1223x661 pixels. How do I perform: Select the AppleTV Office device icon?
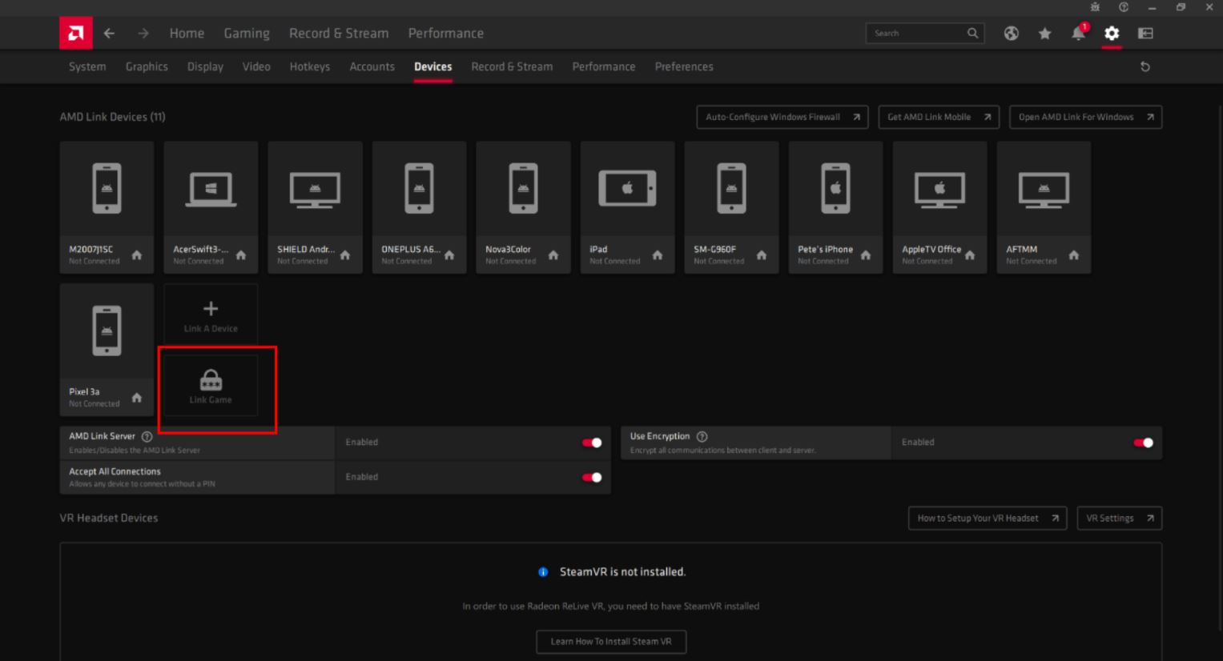939,190
